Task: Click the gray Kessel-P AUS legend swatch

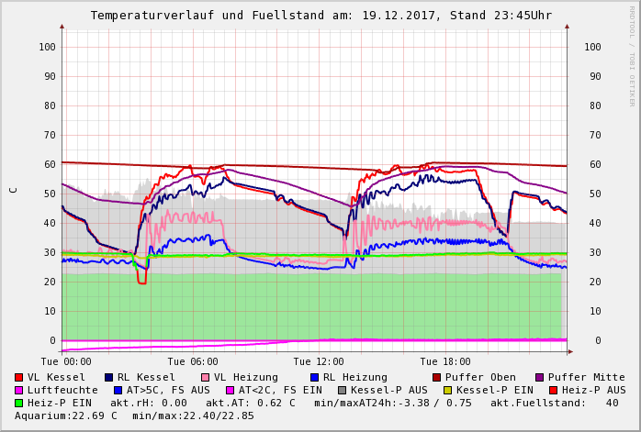Action: pyautogui.click(x=342, y=390)
